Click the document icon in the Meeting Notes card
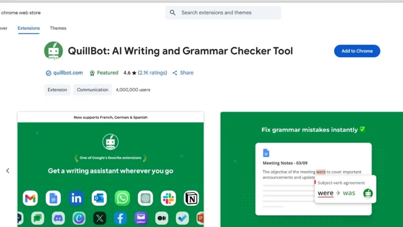 click(x=266, y=153)
